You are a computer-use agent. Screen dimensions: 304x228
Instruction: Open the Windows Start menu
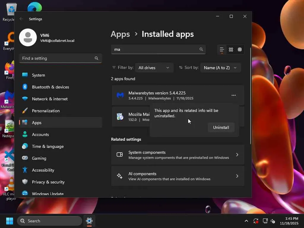9,221
